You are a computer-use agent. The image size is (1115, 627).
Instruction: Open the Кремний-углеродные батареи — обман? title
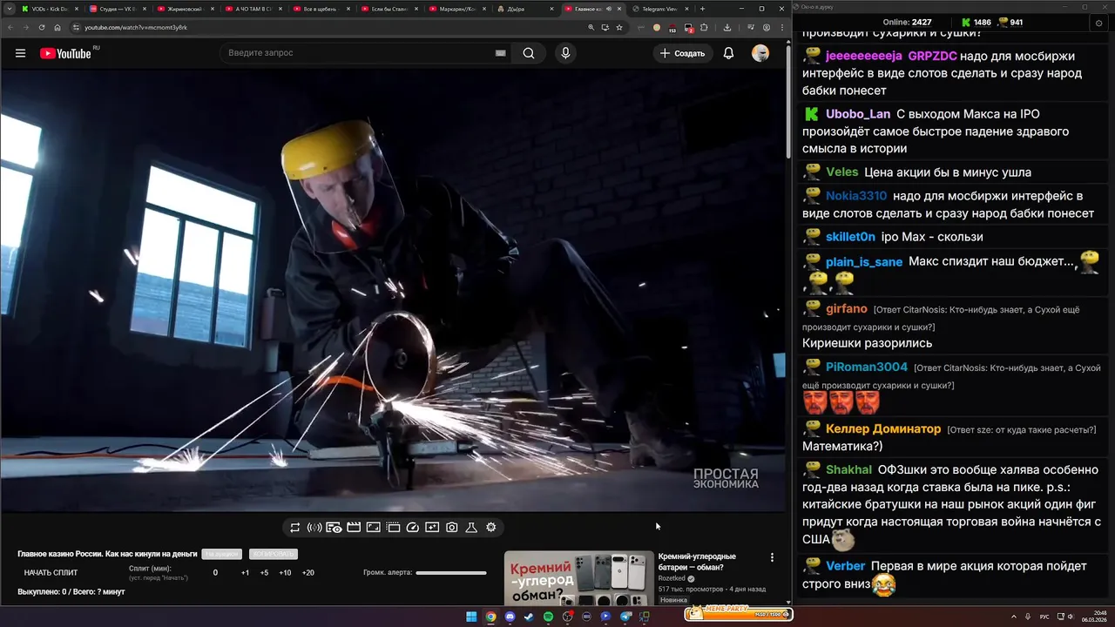tap(697, 562)
